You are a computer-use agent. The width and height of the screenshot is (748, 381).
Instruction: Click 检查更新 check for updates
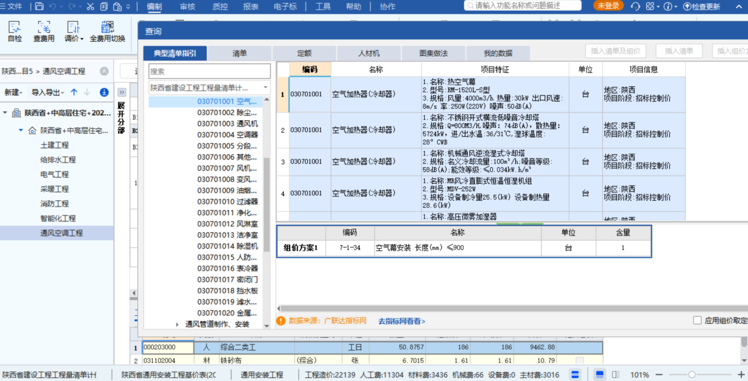pyautogui.click(x=701, y=7)
